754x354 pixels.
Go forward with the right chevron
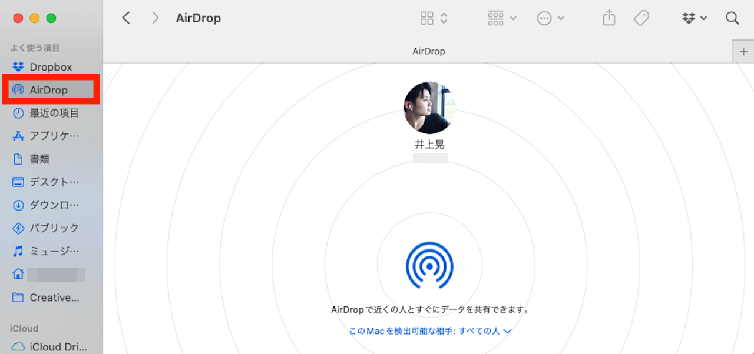tap(156, 18)
